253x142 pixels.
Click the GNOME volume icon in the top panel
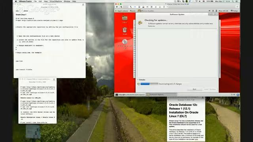click(210, 11)
